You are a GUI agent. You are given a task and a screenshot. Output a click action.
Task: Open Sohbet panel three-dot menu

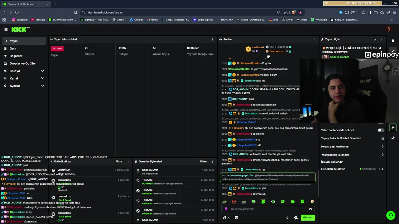(x=314, y=40)
